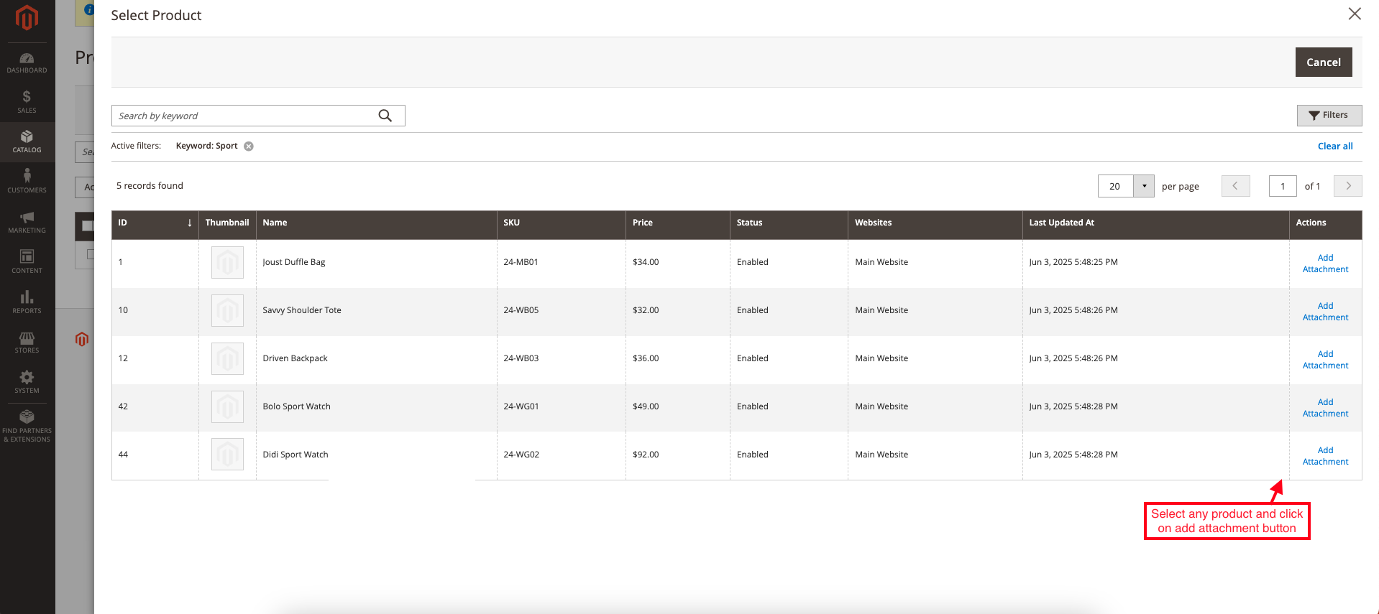This screenshot has height=614, width=1379.
Task: Sort by the ID column arrow
Action: [x=190, y=223]
